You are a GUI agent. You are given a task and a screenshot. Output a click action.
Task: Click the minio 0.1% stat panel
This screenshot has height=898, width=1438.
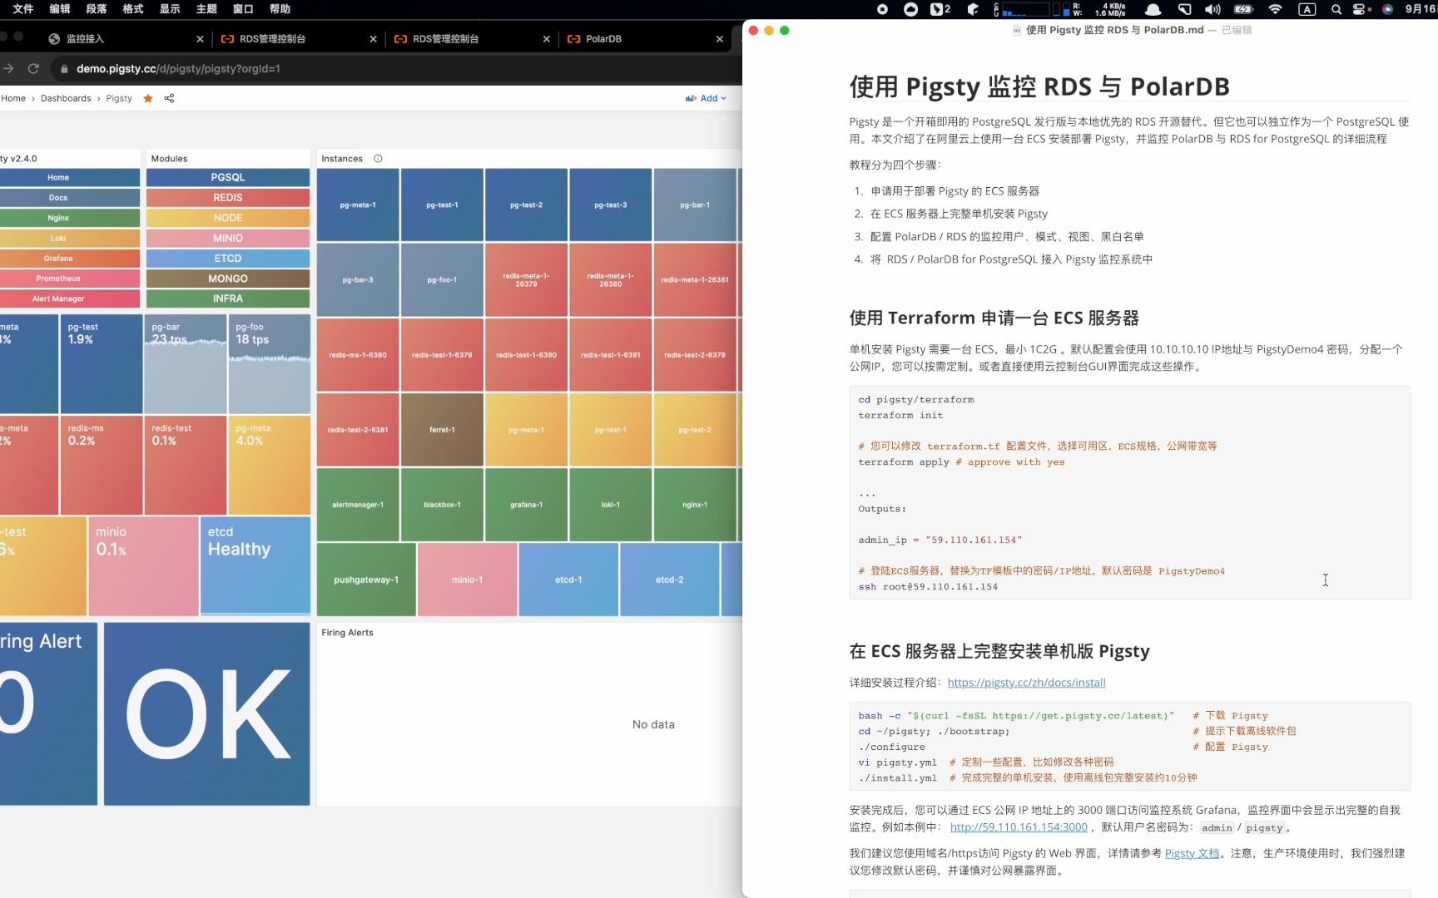(x=143, y=566)
